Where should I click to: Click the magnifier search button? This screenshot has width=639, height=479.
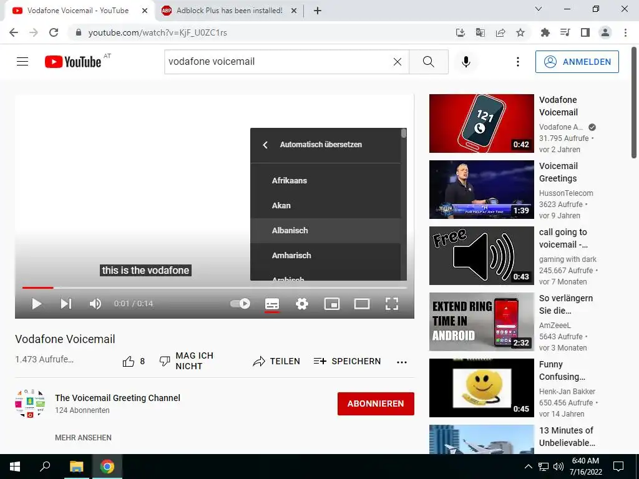(428, 62)
